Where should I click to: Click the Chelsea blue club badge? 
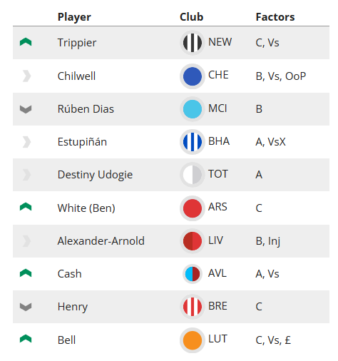pos(193,76)
